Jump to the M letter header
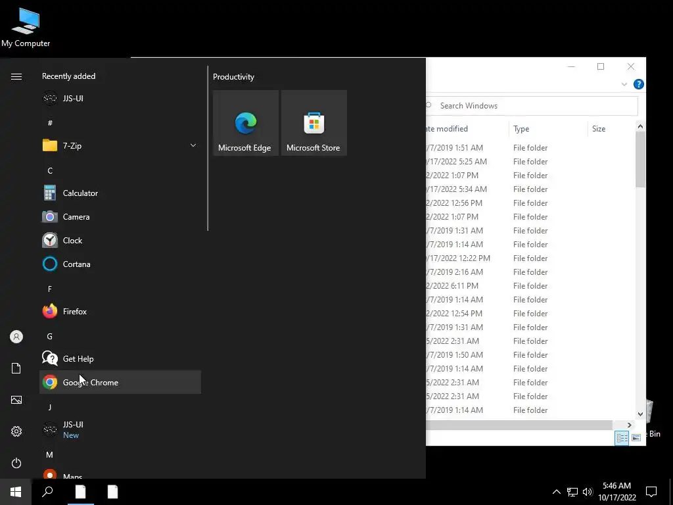673x505 pixels. (x=50, y=454)
